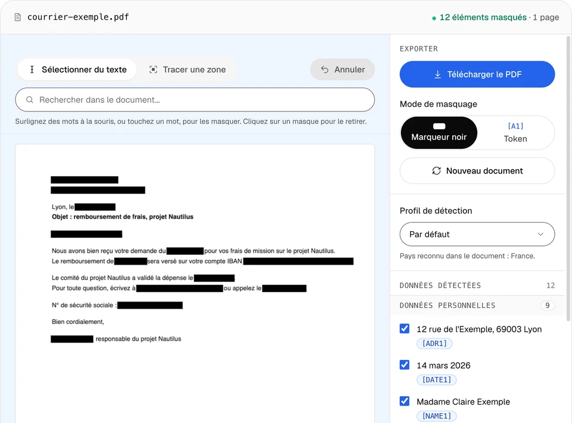This screenshot has width=572, height=423.
Task: Remove the mask after 'compte IBAN'
Action: click(x=299, y=261)
